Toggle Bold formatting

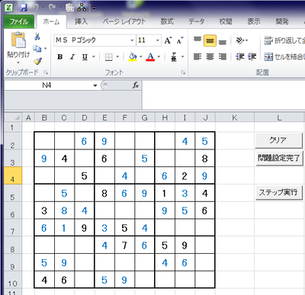(60, 57)
